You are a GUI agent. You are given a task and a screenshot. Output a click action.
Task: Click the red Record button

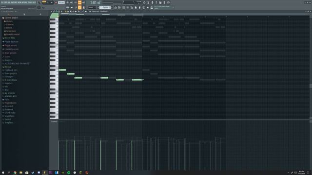[x=56, y=2]
